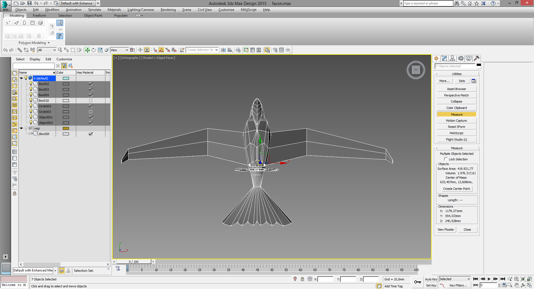Click the Select and Link tool

pyautogui.click(x=20, y=50)
